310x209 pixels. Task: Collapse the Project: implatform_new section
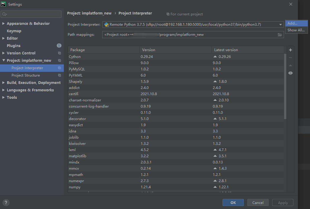point(4,60)
